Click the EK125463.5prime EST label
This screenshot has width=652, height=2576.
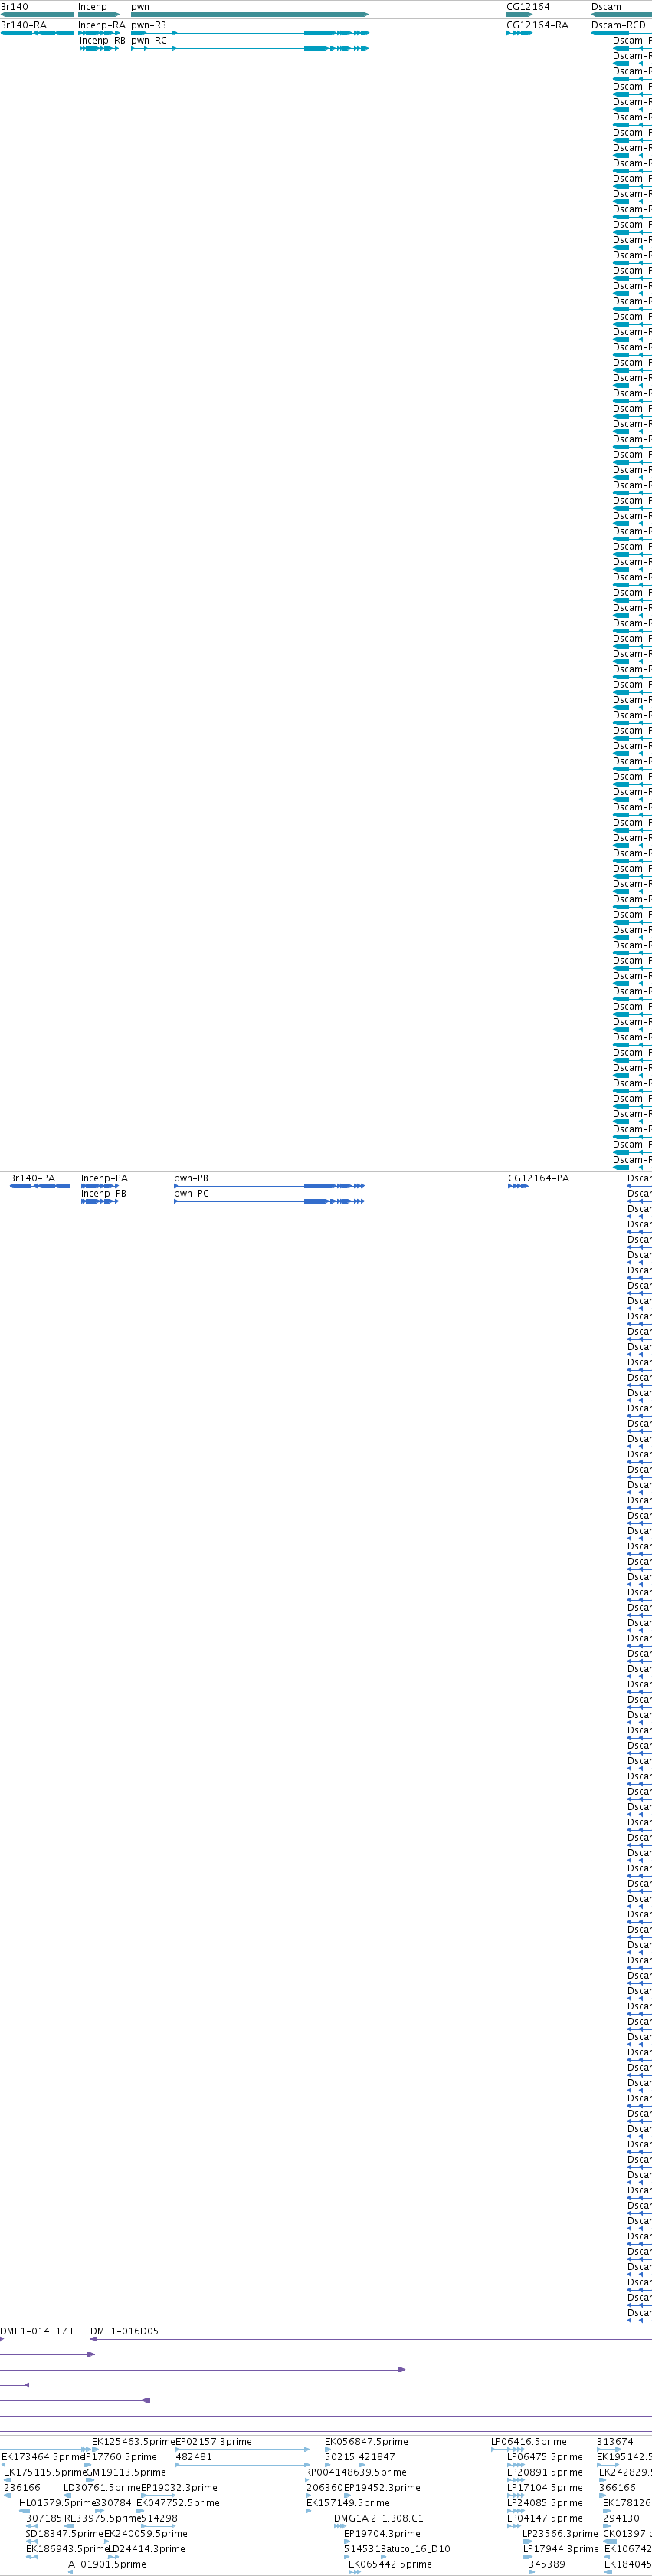[x=133, y=2441]
